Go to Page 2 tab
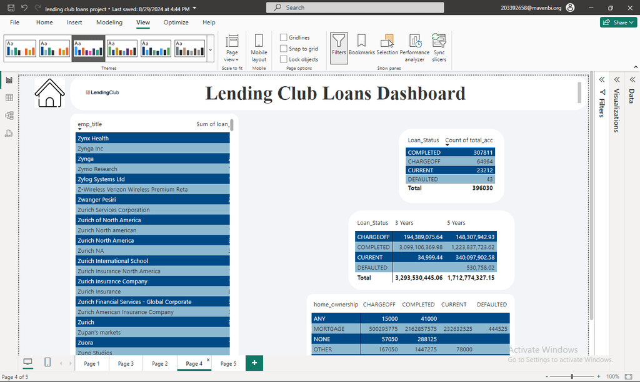The width and height of the screenshot is (640, 382). click(159, 364)
